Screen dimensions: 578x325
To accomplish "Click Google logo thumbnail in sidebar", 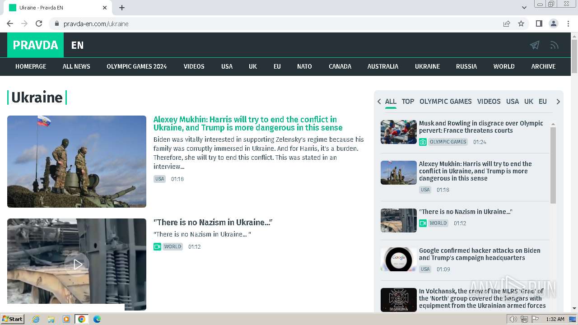I will coord(399,259).
